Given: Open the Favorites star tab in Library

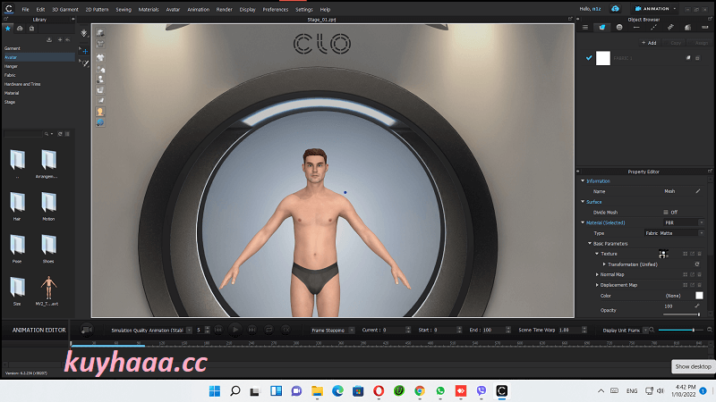Looking at the screenshot, I should point(8,29).
